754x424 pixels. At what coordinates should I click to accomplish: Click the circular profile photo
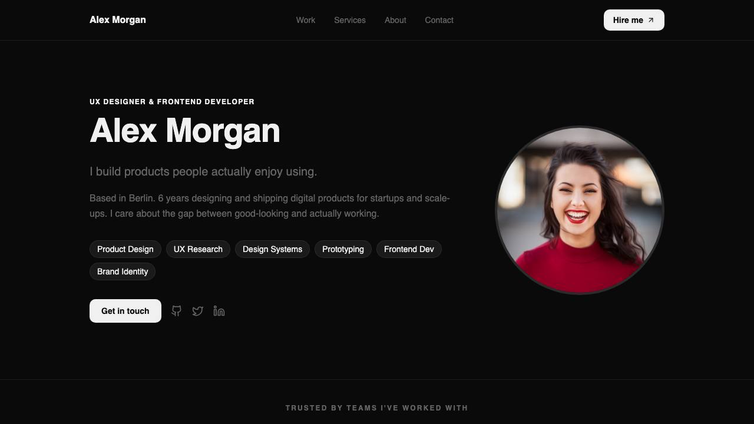click(x=580, y=210)
